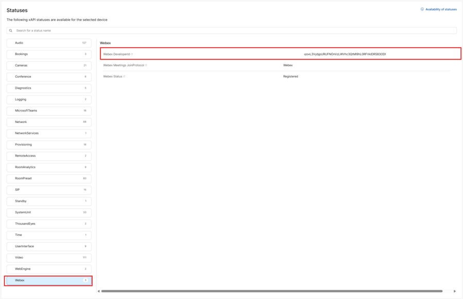This screenshot has height=299, width=463.
Task: Show the Time statuses
Action: pos(49,235)
